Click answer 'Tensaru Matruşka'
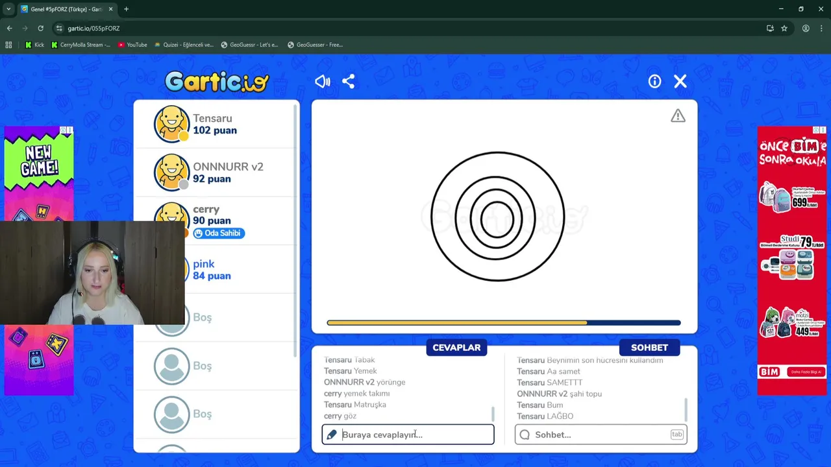The width and height of the screenshot is (831, 467). pos(354,405)
